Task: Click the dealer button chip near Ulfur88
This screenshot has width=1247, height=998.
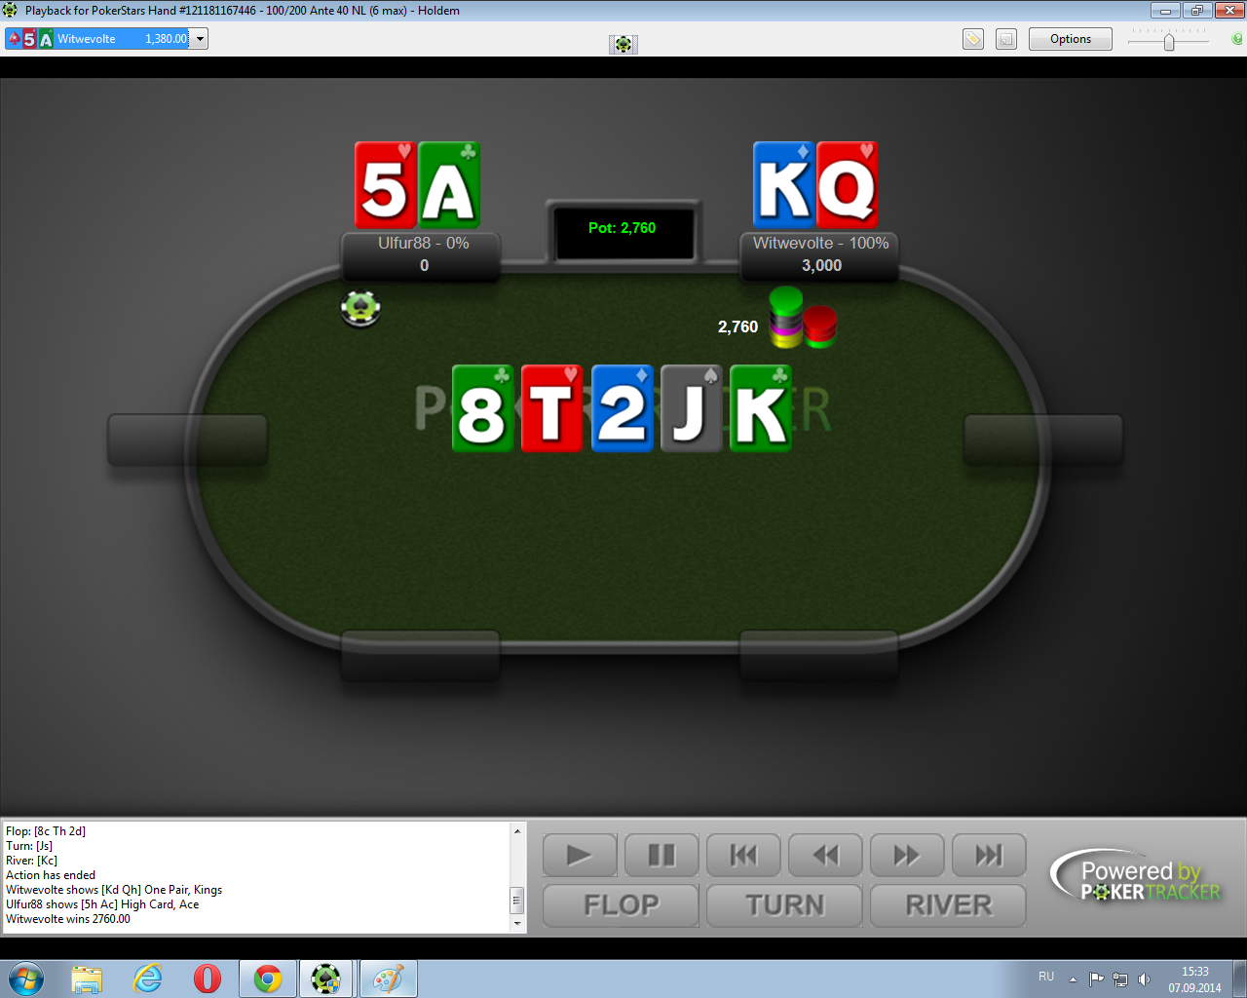Action: tap(360, 308)
